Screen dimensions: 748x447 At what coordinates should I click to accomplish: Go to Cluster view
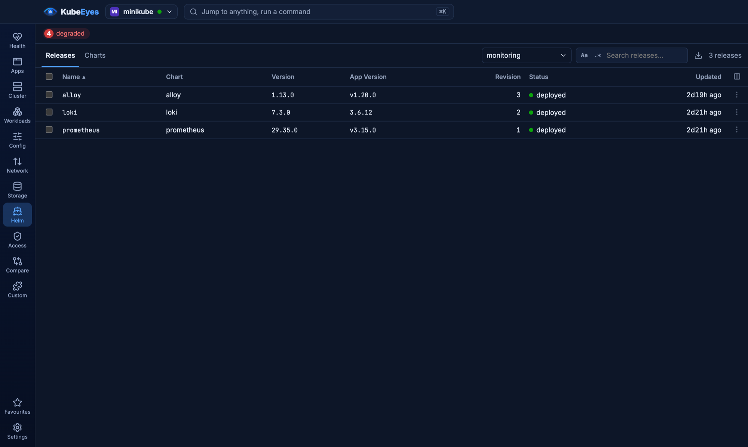[17, 90]
